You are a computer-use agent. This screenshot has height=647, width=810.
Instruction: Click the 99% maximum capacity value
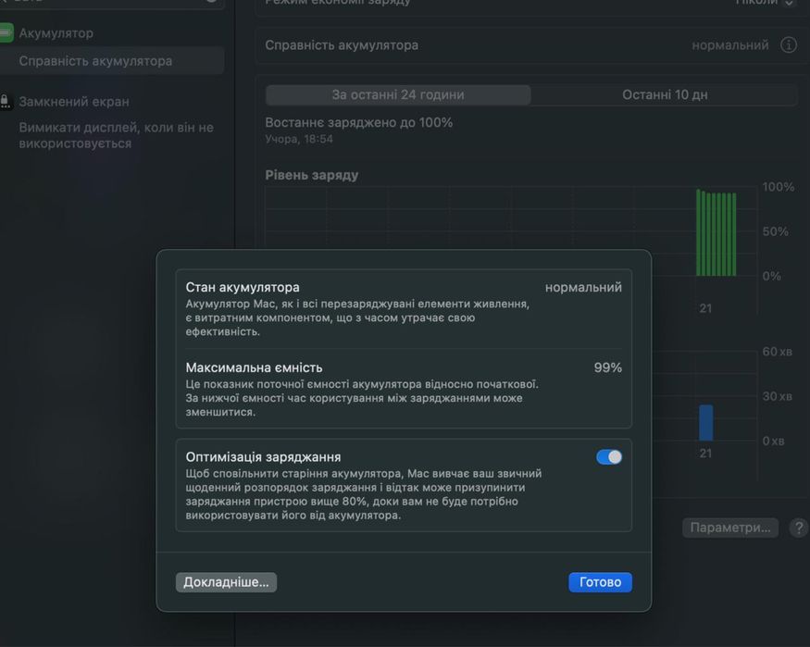click(x=607, y=367)
